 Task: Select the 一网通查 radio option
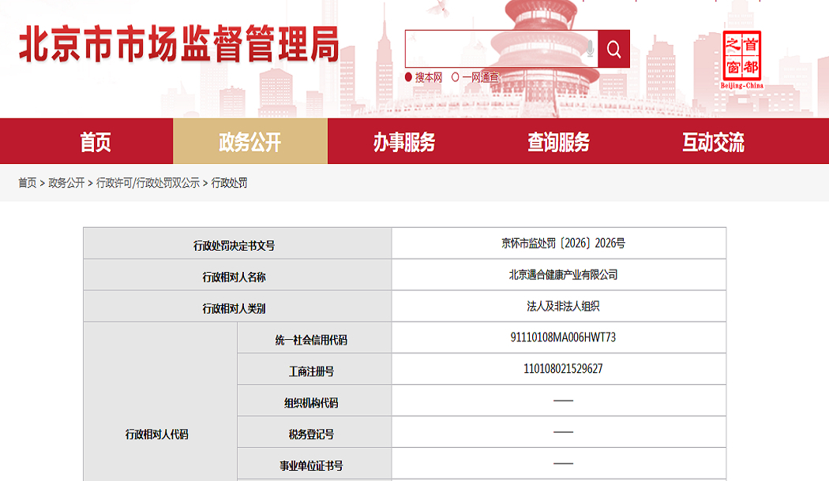point(456,77)
